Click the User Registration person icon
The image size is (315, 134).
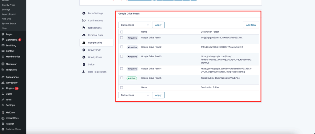84,72
